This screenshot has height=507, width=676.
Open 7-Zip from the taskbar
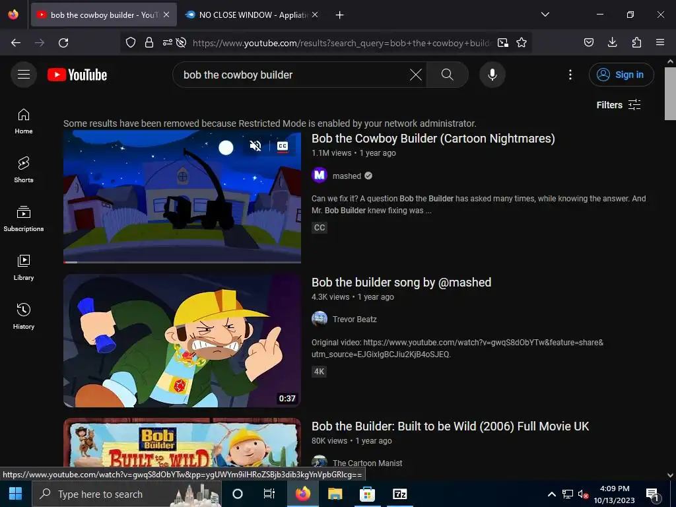click(x=399, y=494)
